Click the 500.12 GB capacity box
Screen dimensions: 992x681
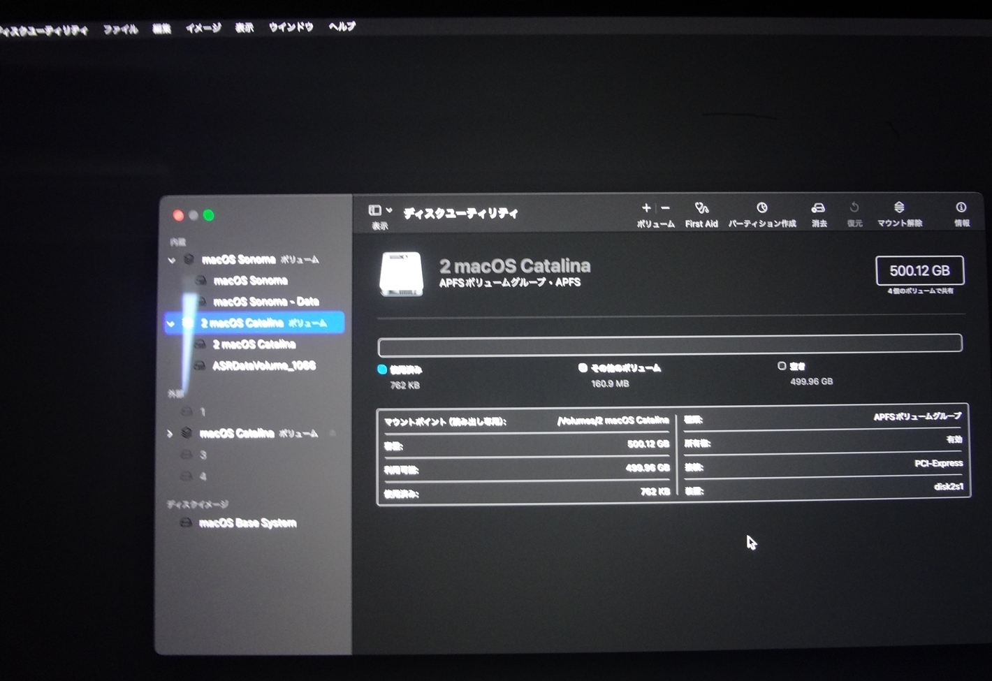pos(919,271)
